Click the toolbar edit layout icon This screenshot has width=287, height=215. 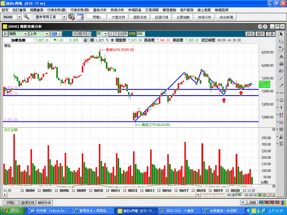tap(71, 17)
